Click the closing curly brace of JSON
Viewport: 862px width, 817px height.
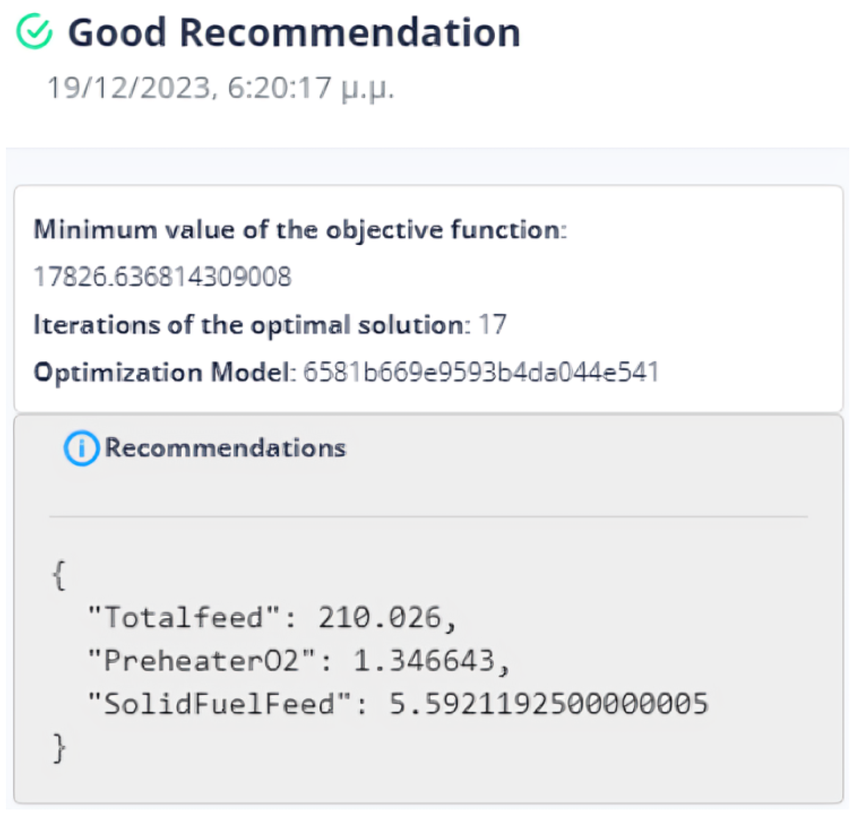pos(59,748)
